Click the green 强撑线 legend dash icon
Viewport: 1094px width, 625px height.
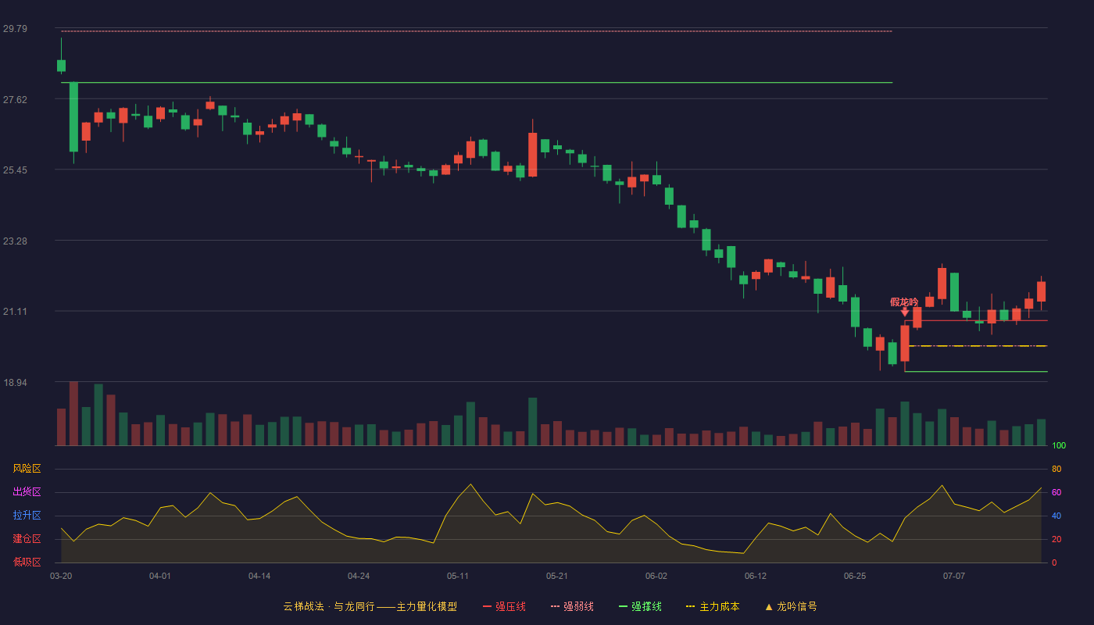pyautogui.click(x=624, y=607)
